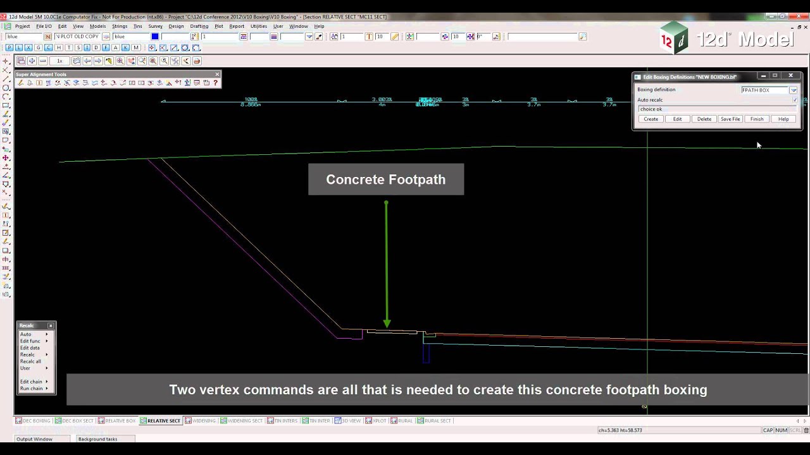The width and height of the screenshot is (810, 455).
Task: Click the pencil icon in Super Alignment Tools
Action: pos(20,83)
